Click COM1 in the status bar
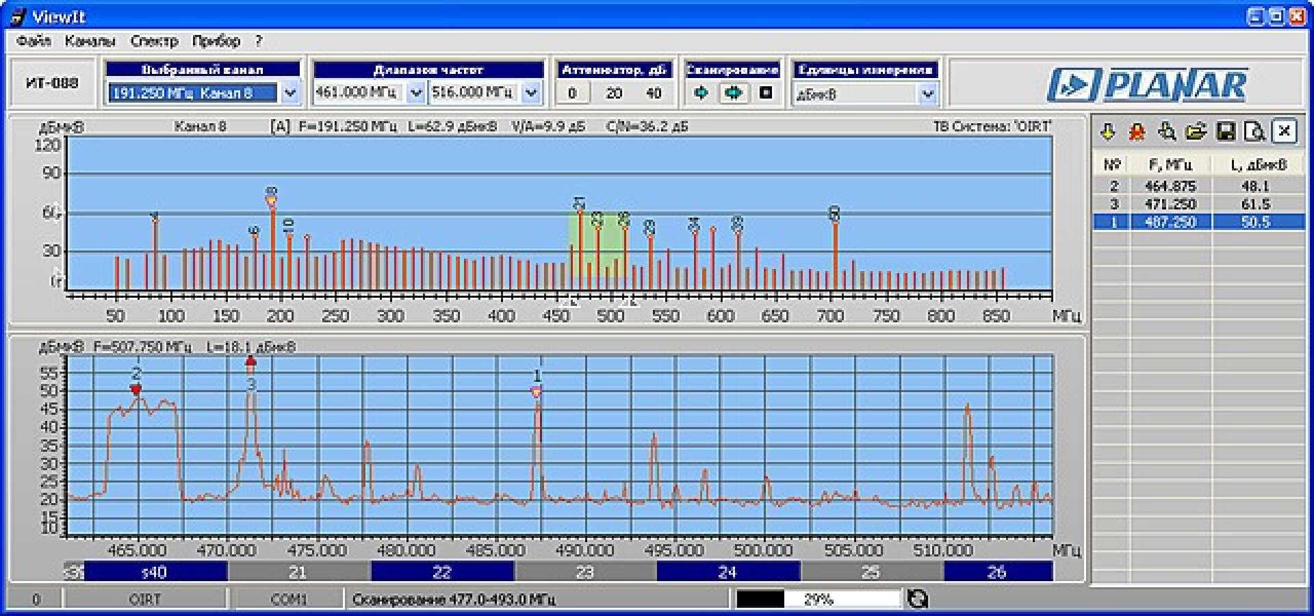 [289, 600]
